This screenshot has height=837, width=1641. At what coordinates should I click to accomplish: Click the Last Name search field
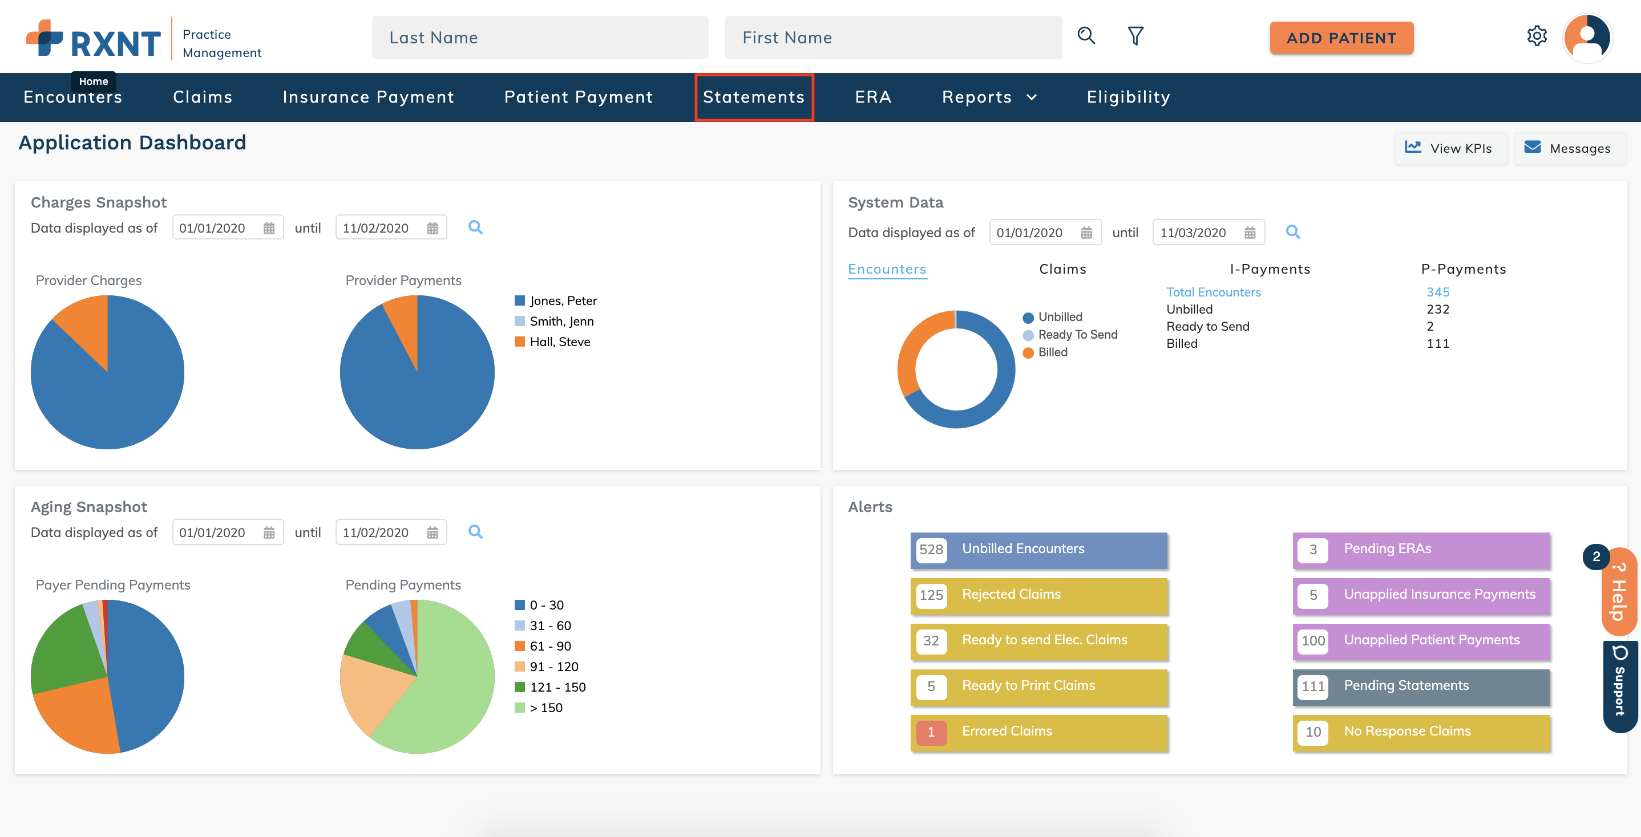click(540, 38)
